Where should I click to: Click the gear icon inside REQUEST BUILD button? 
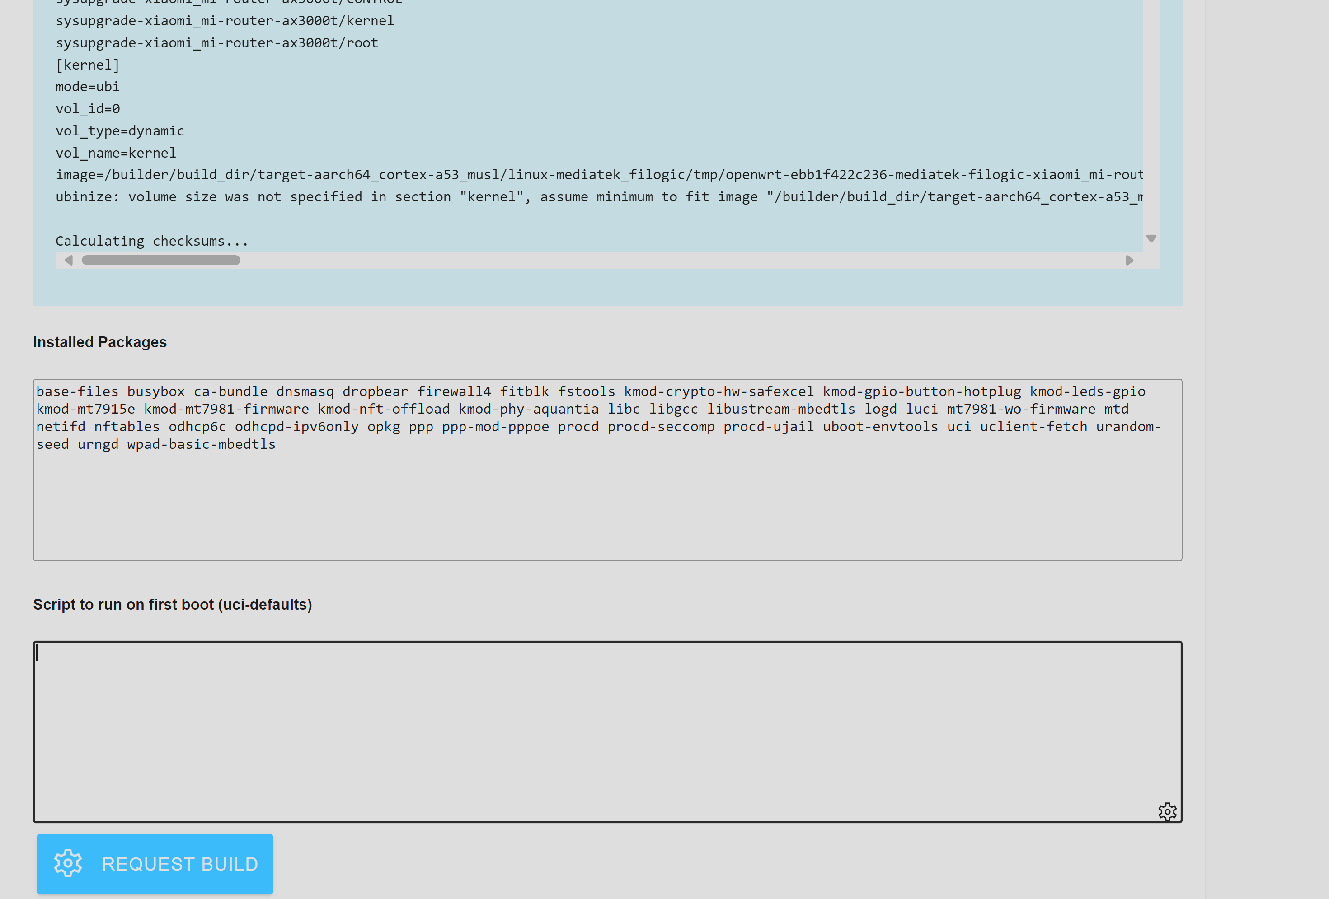tap(67, 864)
